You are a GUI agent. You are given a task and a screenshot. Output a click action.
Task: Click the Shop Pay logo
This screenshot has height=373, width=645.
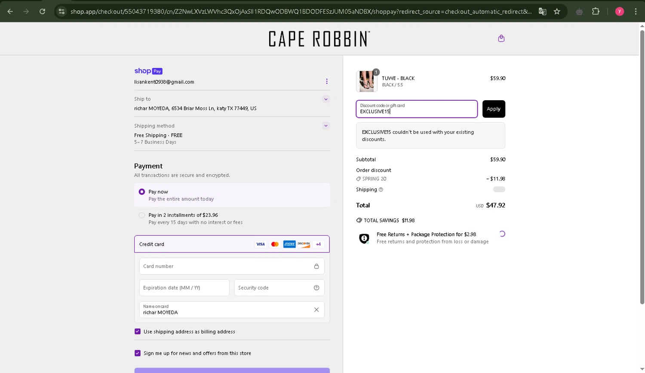point(148,71)
